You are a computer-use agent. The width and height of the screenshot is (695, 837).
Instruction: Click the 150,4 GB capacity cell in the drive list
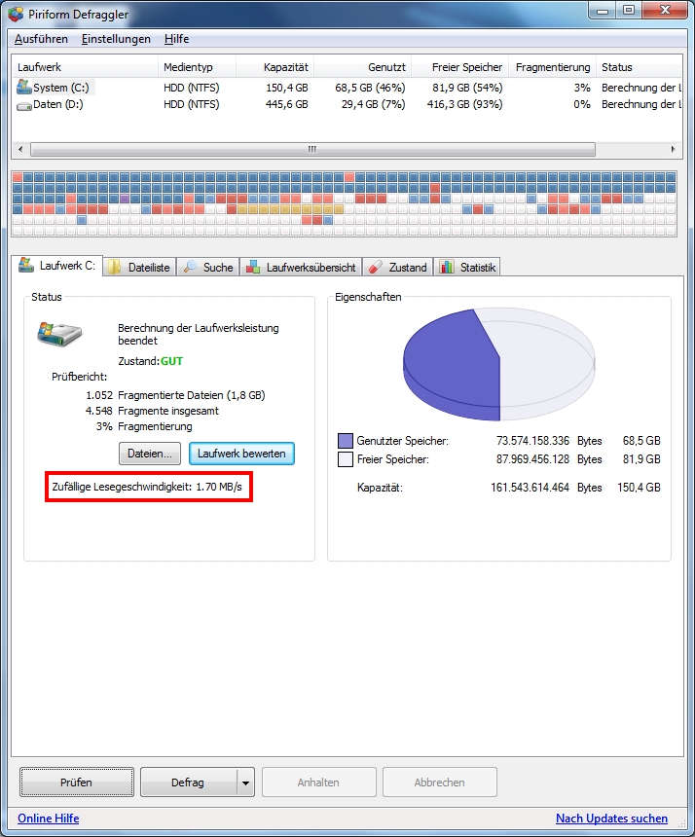(287, 88)
